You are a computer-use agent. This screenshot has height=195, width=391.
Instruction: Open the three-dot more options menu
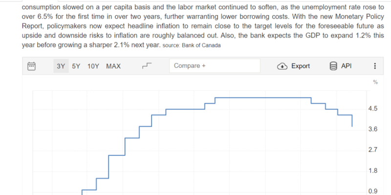(375, 66)
